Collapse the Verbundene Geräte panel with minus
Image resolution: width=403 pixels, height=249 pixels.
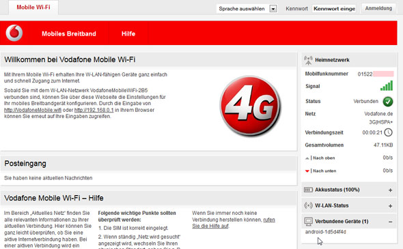pyautogui.click(x=390, y=222)
